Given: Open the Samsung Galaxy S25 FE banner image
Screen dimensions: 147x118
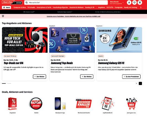Looking at the screenshot, I should coord(119,40).
